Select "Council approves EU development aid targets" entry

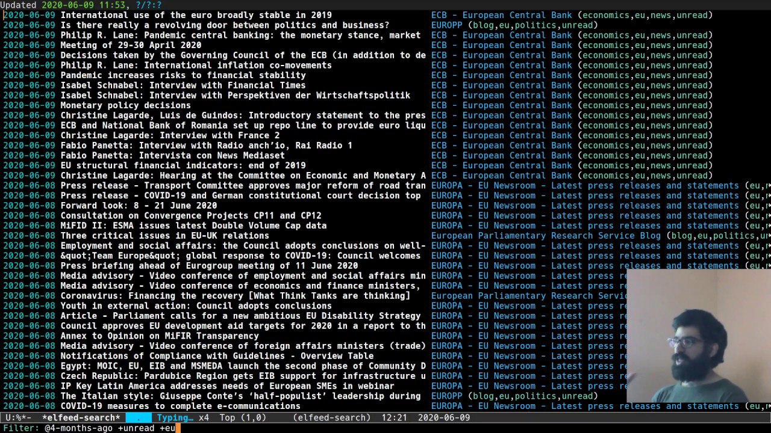243,326
